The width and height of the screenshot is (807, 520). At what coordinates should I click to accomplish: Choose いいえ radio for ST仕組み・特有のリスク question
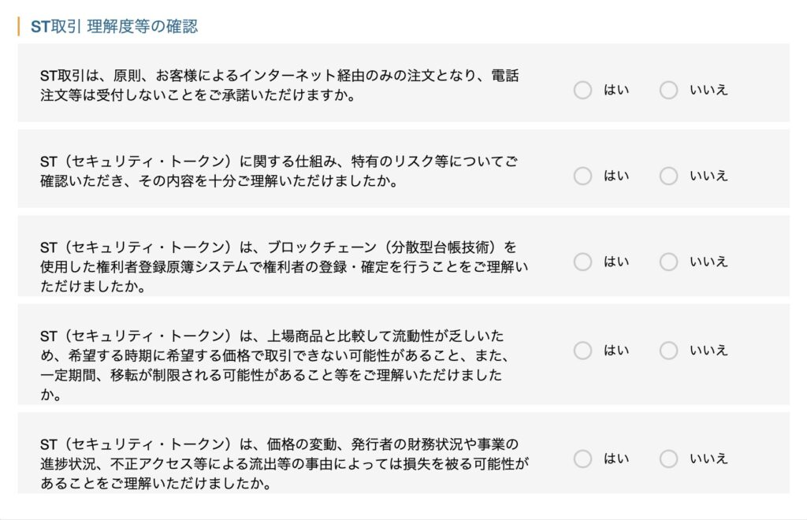pyautogui.click(x=668, y=176)
